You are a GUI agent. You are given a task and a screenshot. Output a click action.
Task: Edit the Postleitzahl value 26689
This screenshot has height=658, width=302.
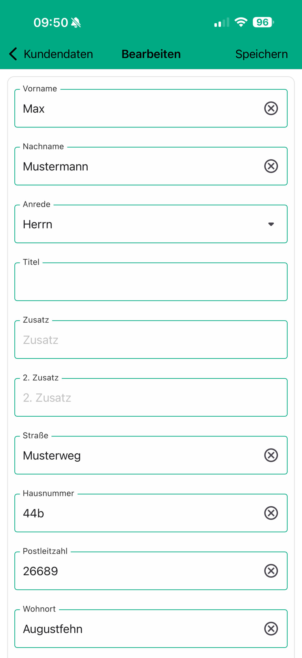pyautogui.click(x=41, y=571)
